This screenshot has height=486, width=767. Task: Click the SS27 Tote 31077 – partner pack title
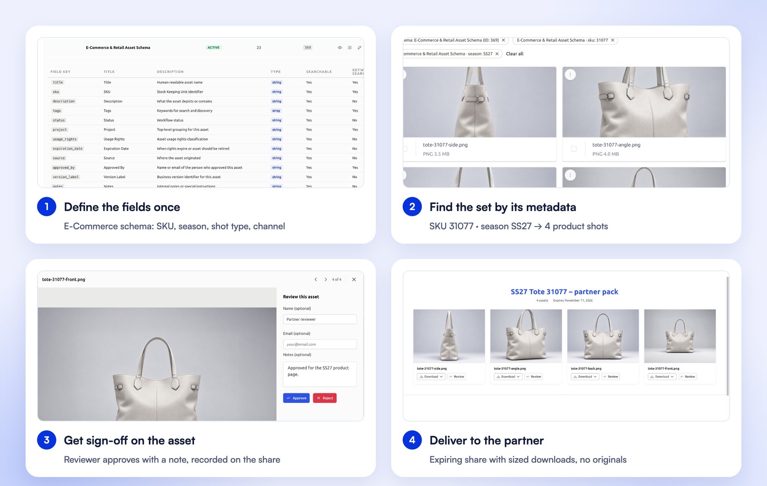(565, 292)
